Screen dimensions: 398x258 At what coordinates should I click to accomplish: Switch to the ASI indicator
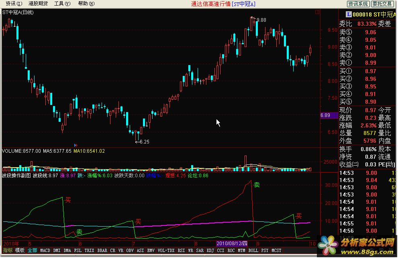coord(141,250)
